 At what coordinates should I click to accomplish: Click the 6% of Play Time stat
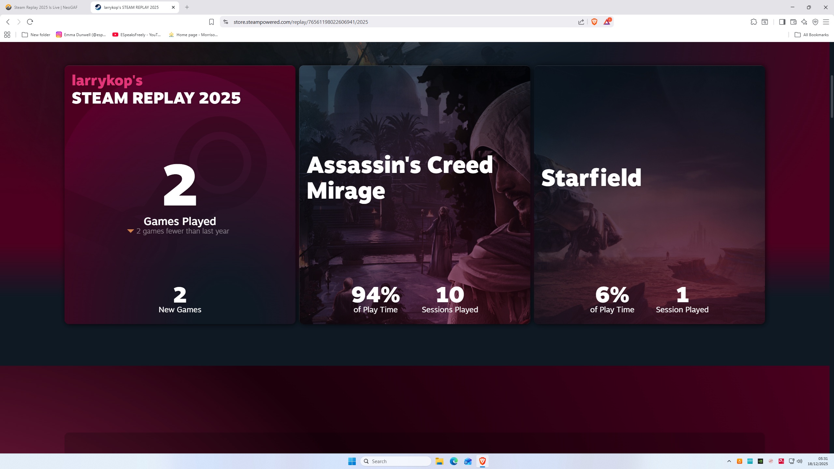coord(612,300)
